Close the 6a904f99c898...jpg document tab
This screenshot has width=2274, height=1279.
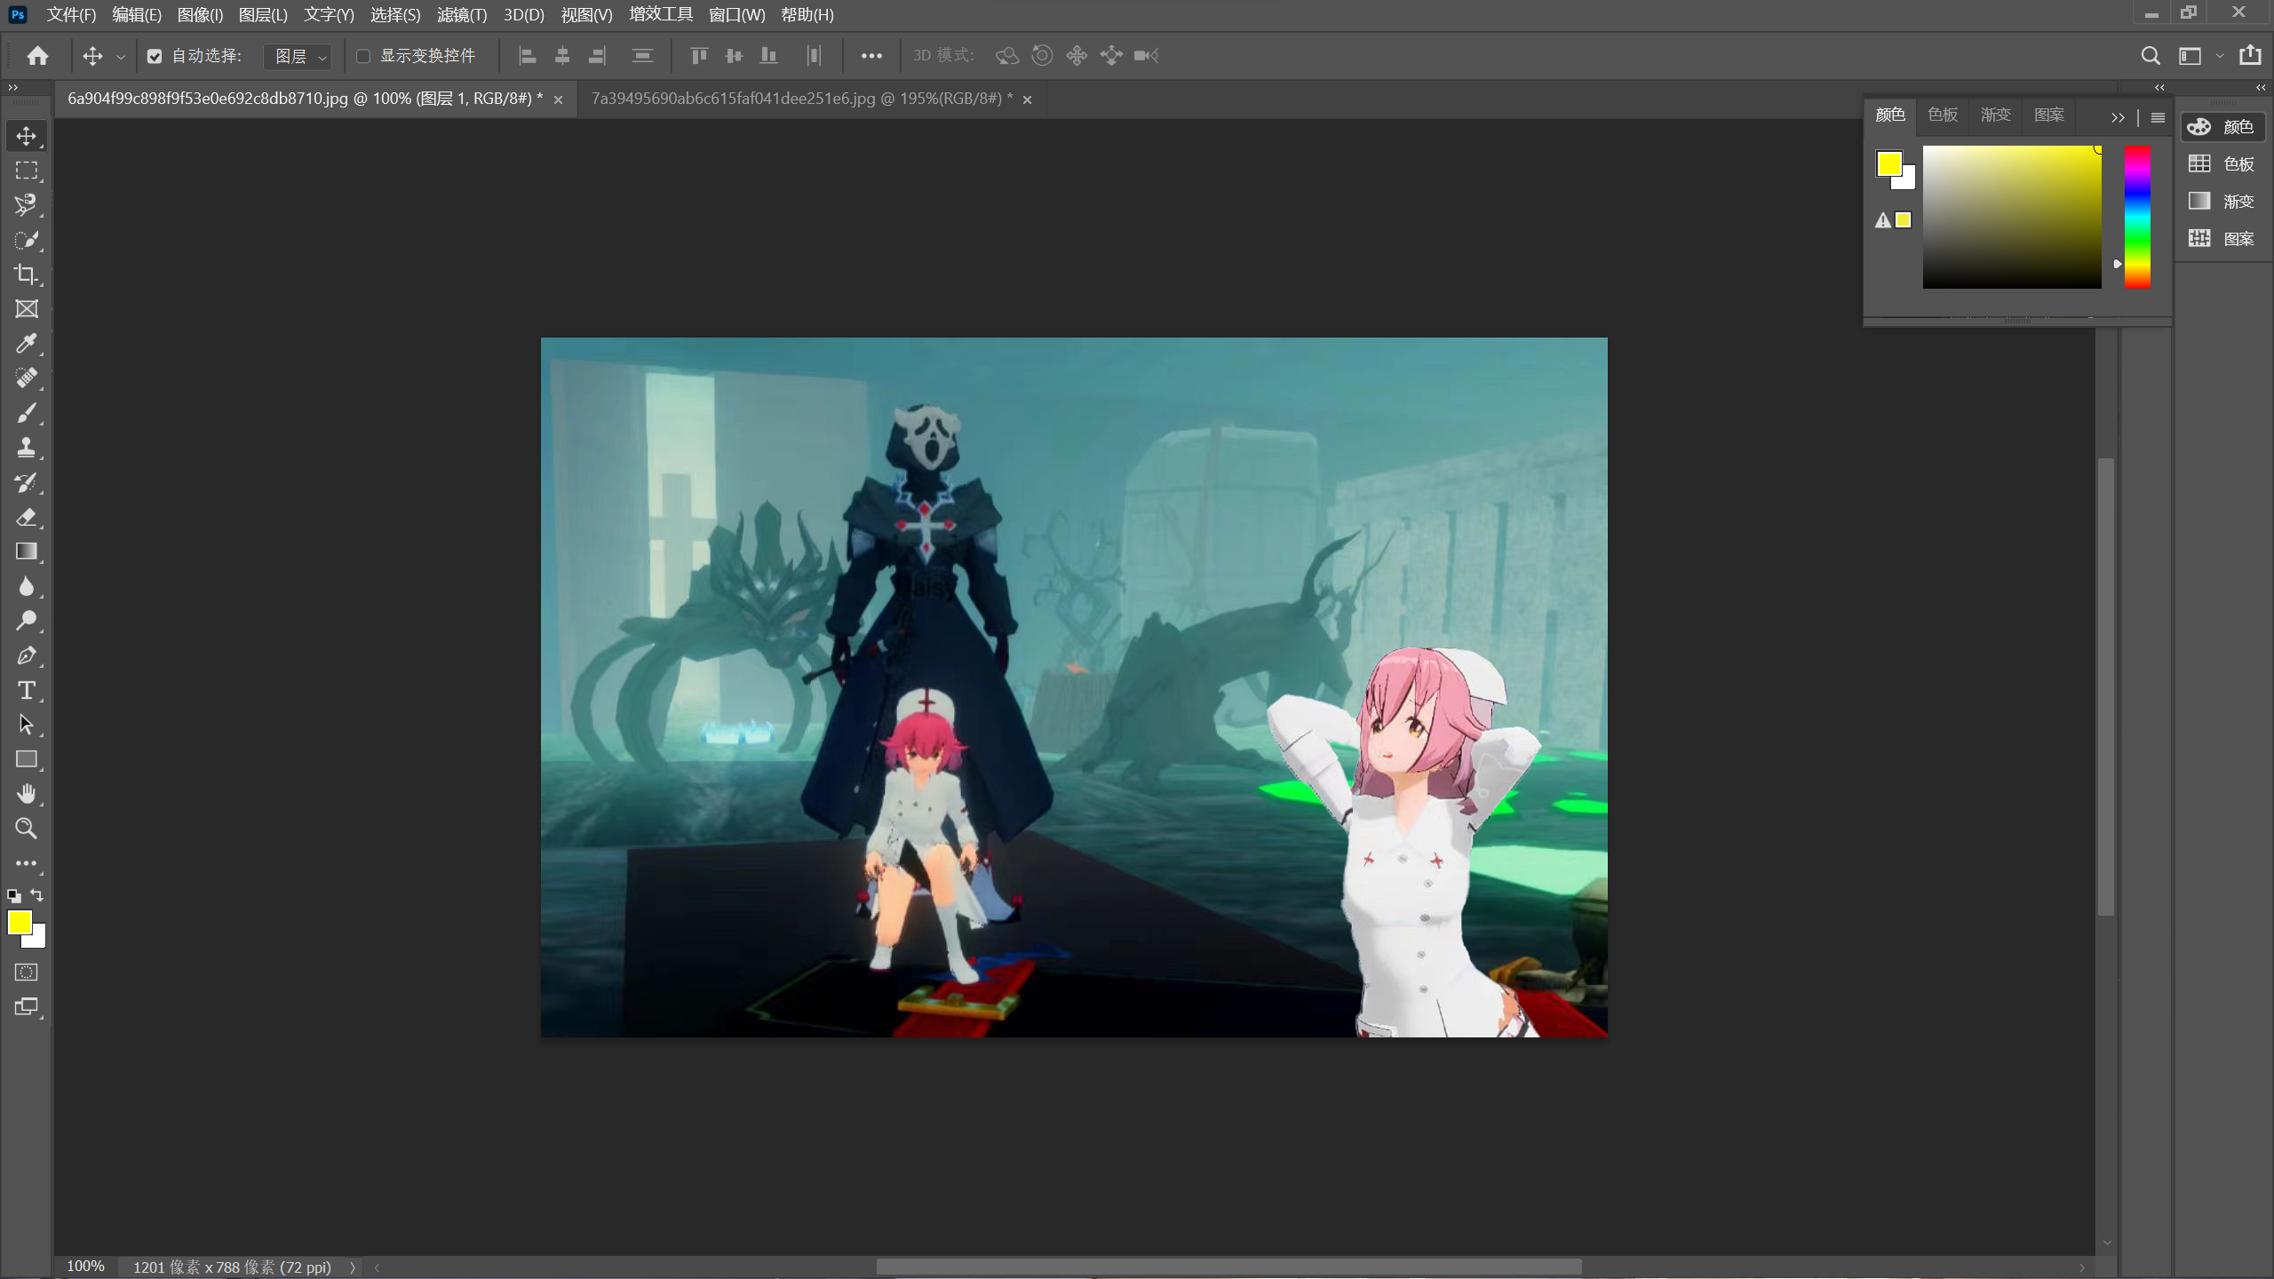[x=558, y=99]
